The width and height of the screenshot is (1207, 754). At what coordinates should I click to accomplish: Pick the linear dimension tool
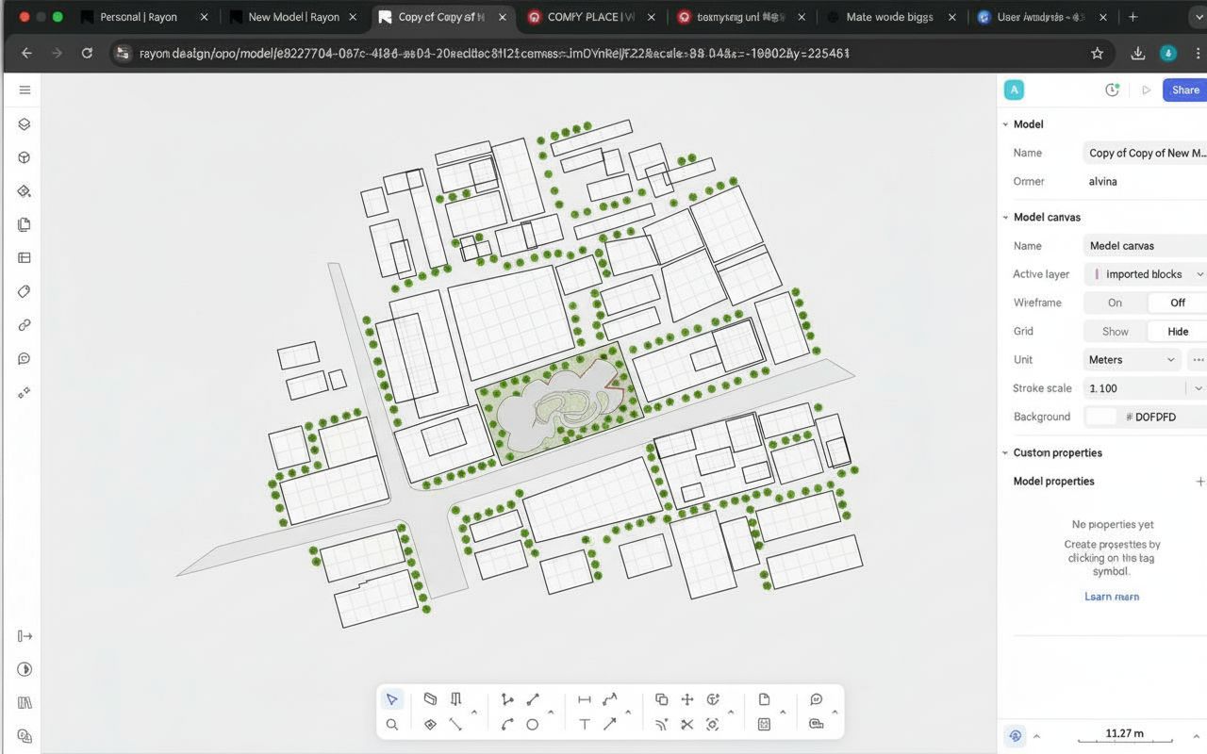click(x=585, y=699)
